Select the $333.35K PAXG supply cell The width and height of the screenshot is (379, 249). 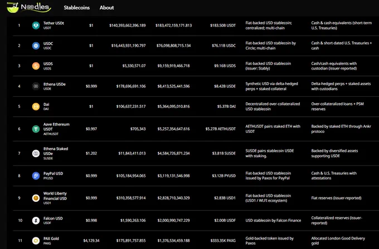[x=223, y=241]
